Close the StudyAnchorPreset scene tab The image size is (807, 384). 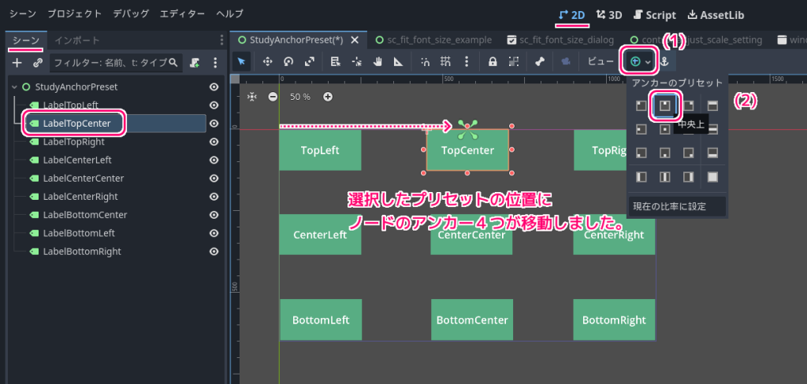[x=354, y=40]
